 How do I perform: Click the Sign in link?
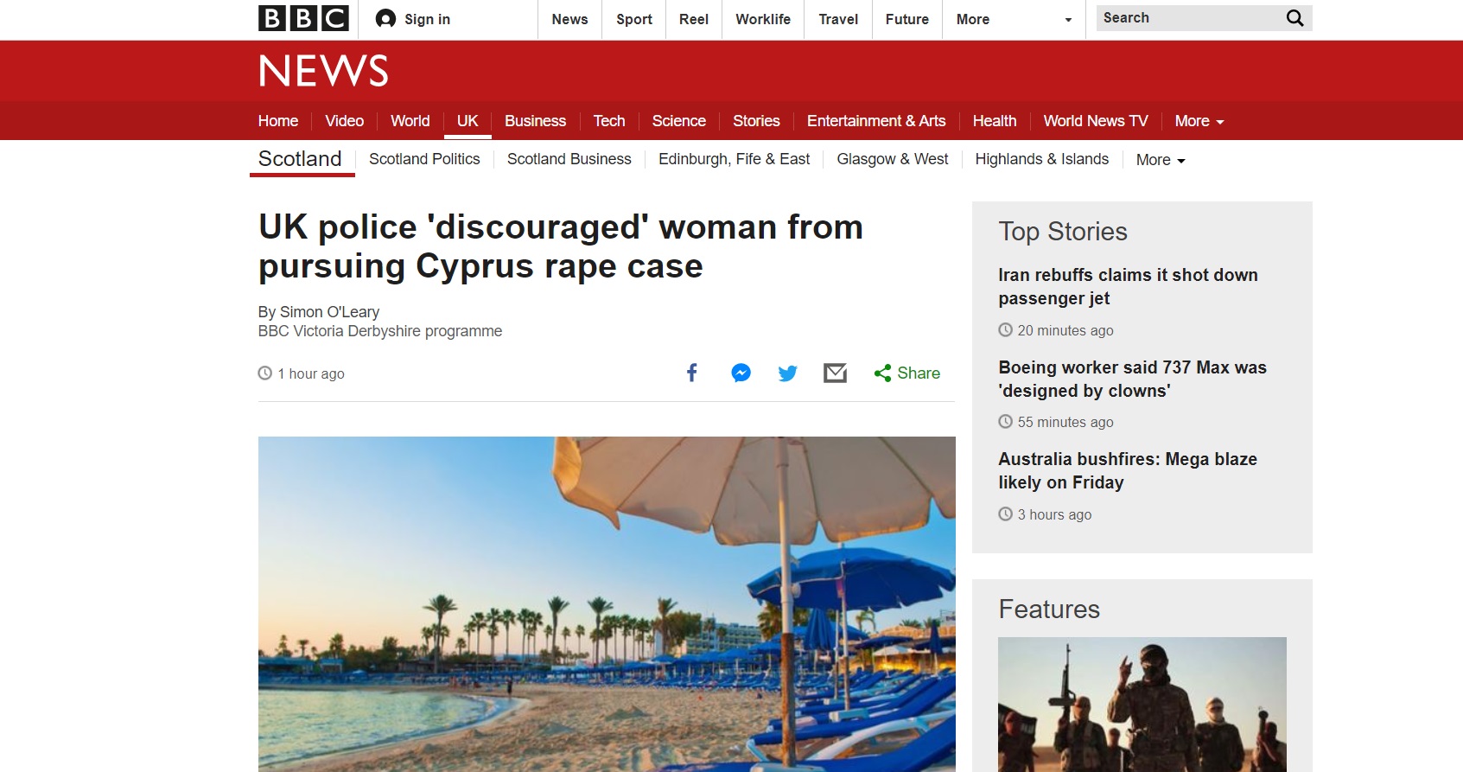pyautogui.click(x=427, y=19)
